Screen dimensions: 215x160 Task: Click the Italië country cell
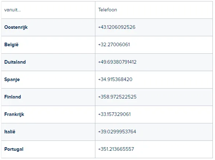tap(48, 132)
